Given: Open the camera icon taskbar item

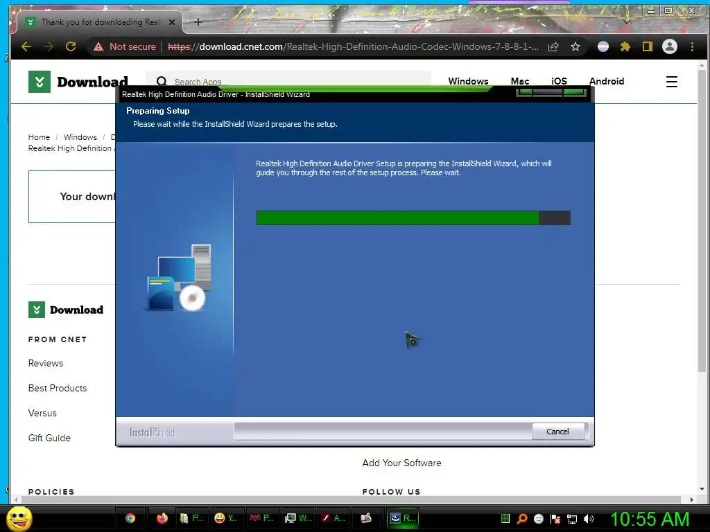Looking at the screenshot, I should (366, 518).
